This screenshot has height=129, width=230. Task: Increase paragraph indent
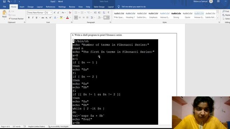[99, 13]
